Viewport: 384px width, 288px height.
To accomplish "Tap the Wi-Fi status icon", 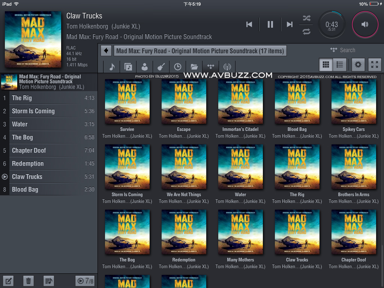I will click(x=16, y=4).
